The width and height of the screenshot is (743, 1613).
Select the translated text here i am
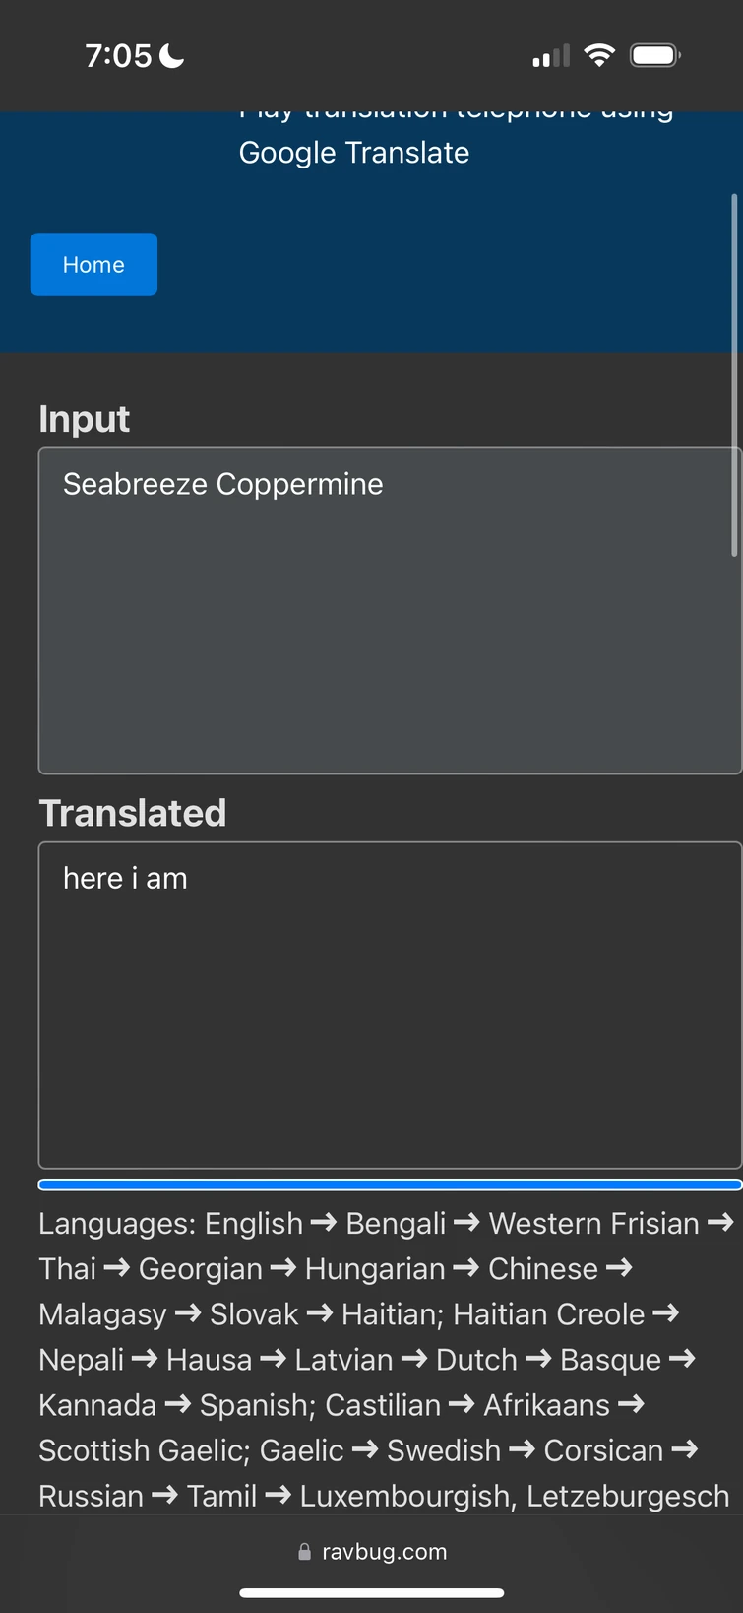[125, 877]
